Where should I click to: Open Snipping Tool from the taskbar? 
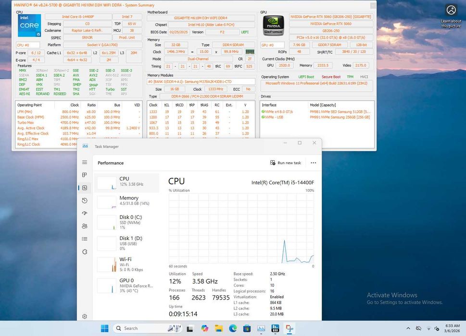point(290,328)
